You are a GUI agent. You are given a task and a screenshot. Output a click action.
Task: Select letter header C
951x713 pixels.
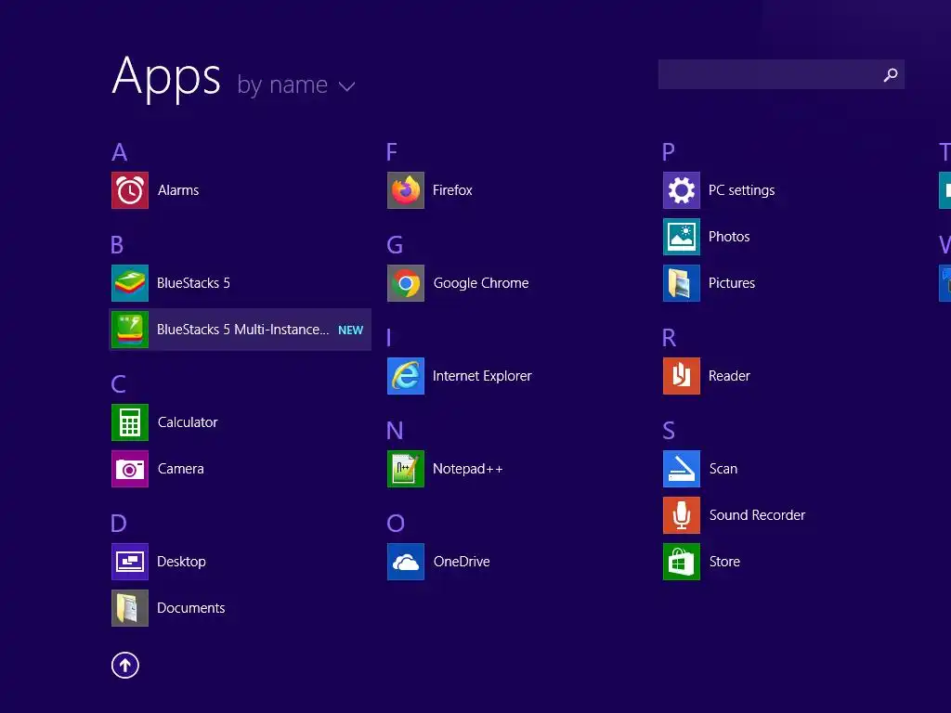click(118, 383)
